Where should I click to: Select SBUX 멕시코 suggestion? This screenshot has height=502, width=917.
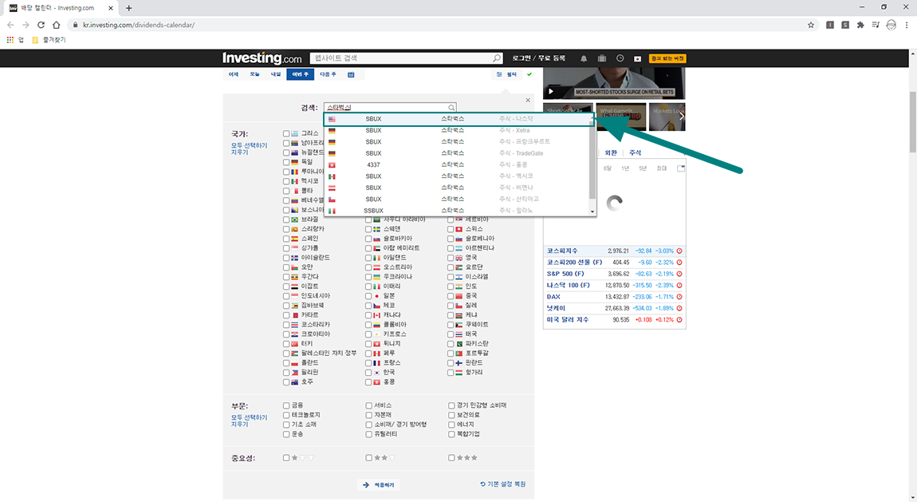pyautogui.click(x=457, y=176)
